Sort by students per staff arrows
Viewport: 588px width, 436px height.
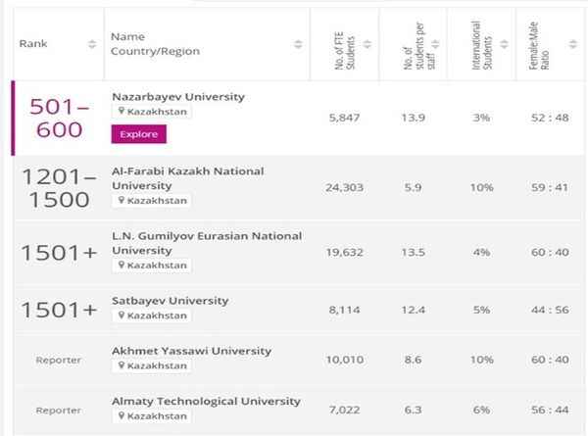(x=435, y=44)
